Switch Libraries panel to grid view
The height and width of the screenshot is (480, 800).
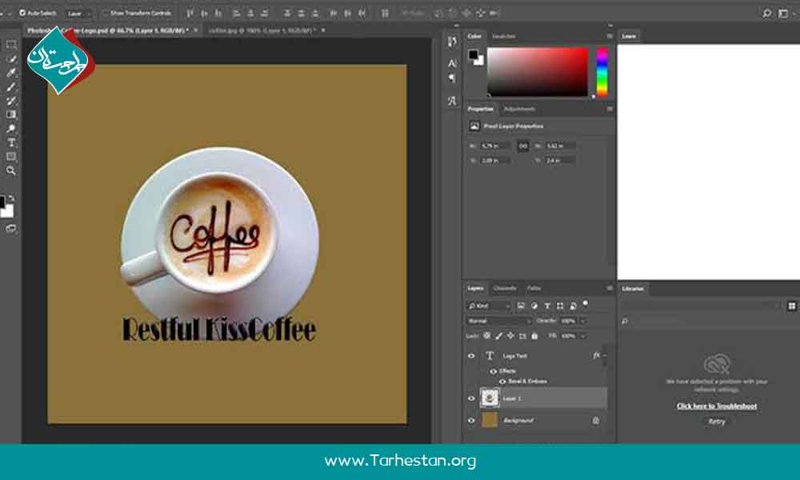792,306
